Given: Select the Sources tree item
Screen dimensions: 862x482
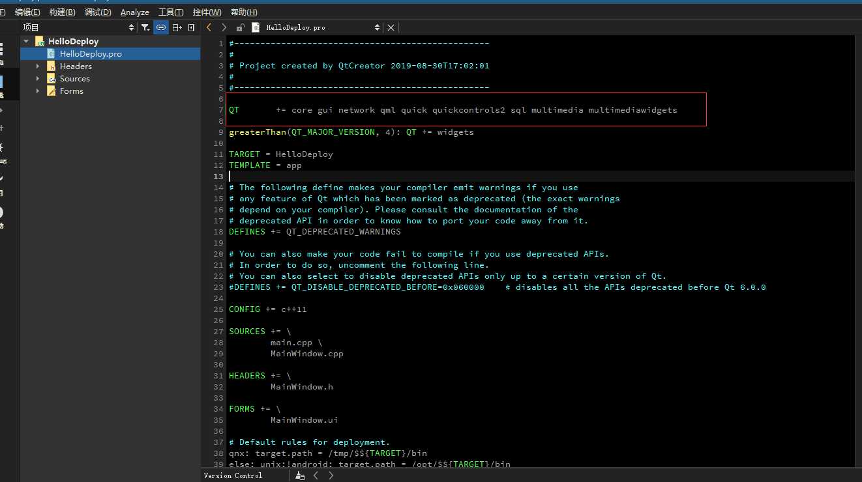Looking at the screenshot, I should 75,79.
